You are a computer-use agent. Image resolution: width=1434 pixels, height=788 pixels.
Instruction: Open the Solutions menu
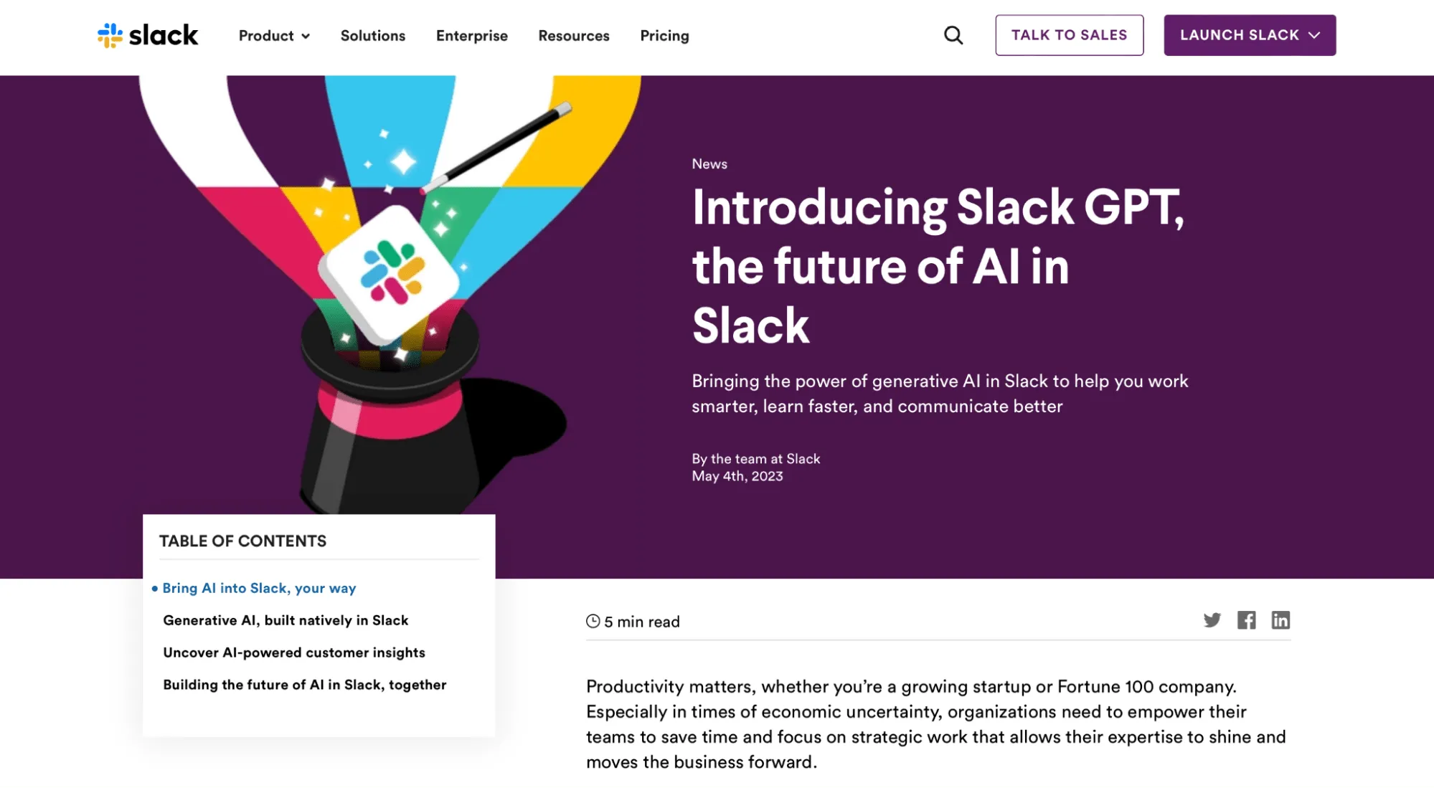(373, 36)
